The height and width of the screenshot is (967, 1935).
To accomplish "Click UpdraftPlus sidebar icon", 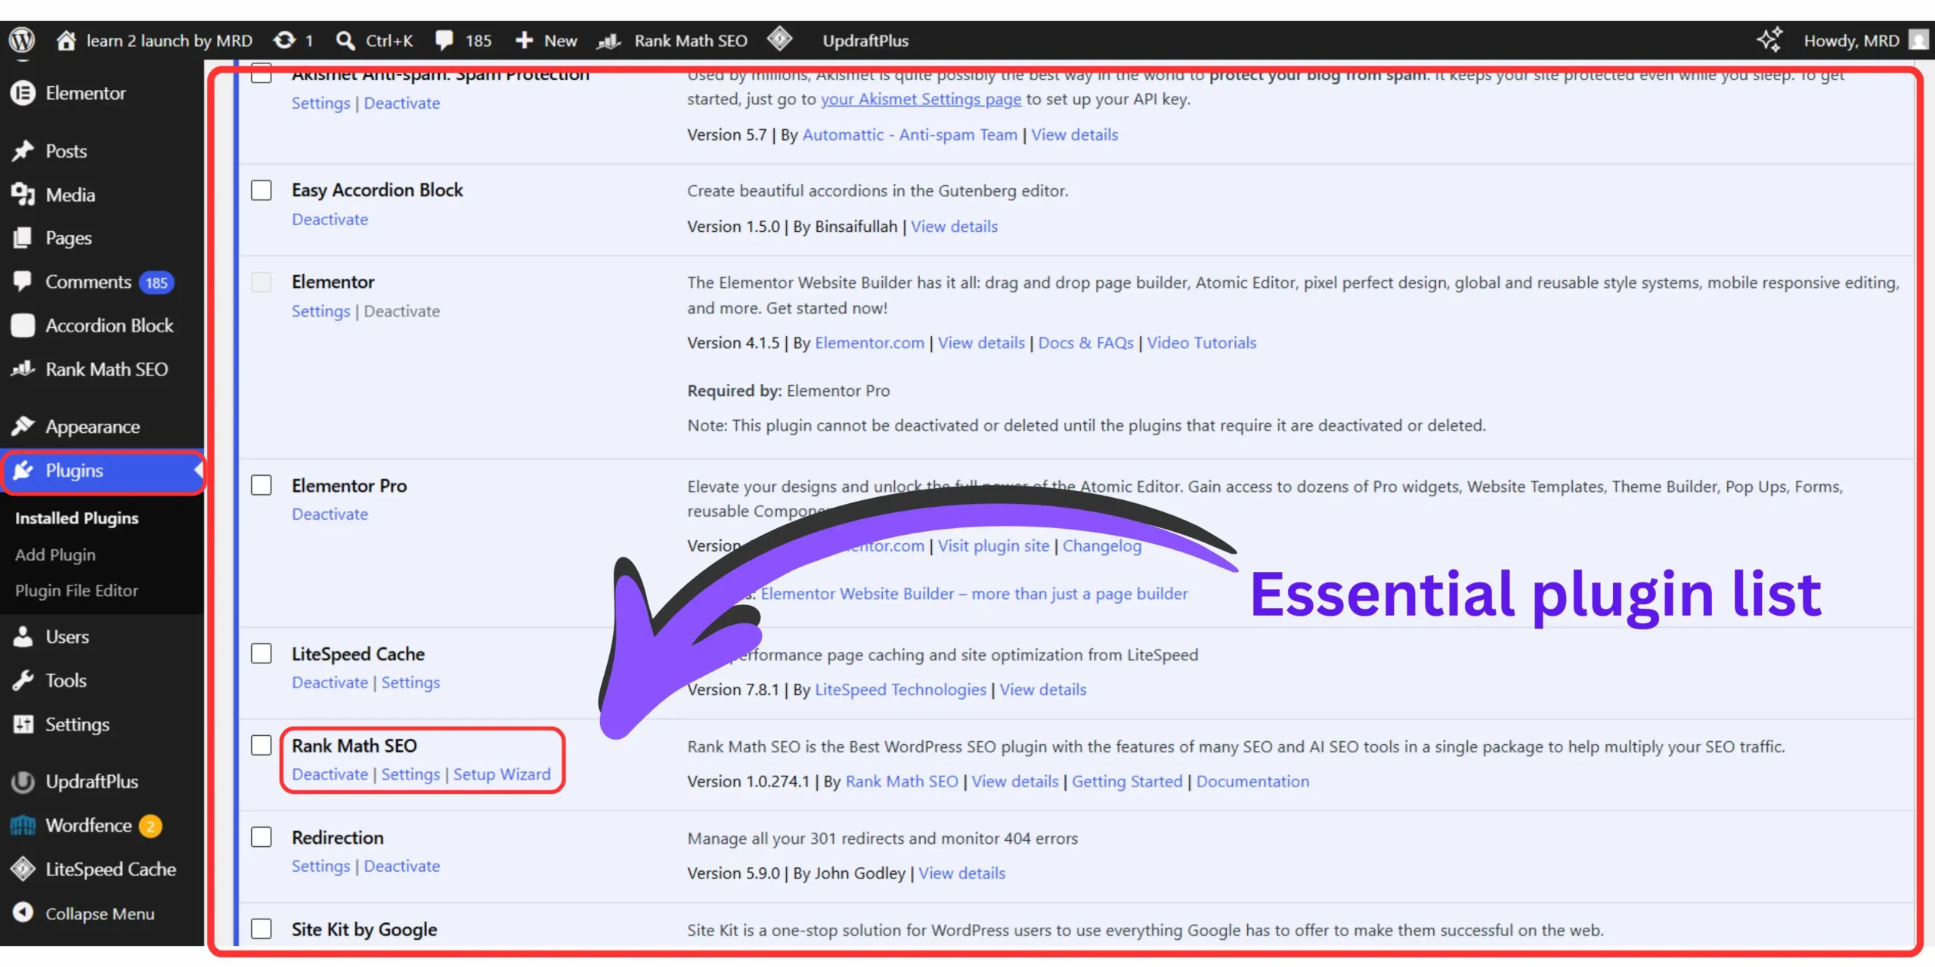I will (x=23, y=782).
